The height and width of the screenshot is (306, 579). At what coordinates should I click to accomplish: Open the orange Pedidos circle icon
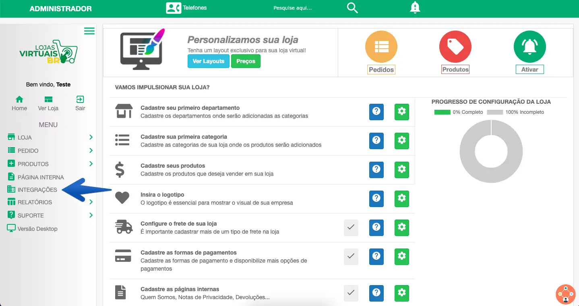coord(381,47)
